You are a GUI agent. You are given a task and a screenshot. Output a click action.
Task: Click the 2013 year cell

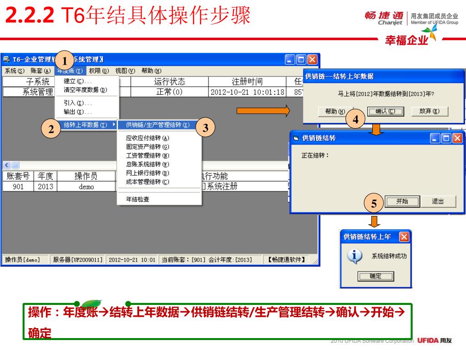point(46,186)
